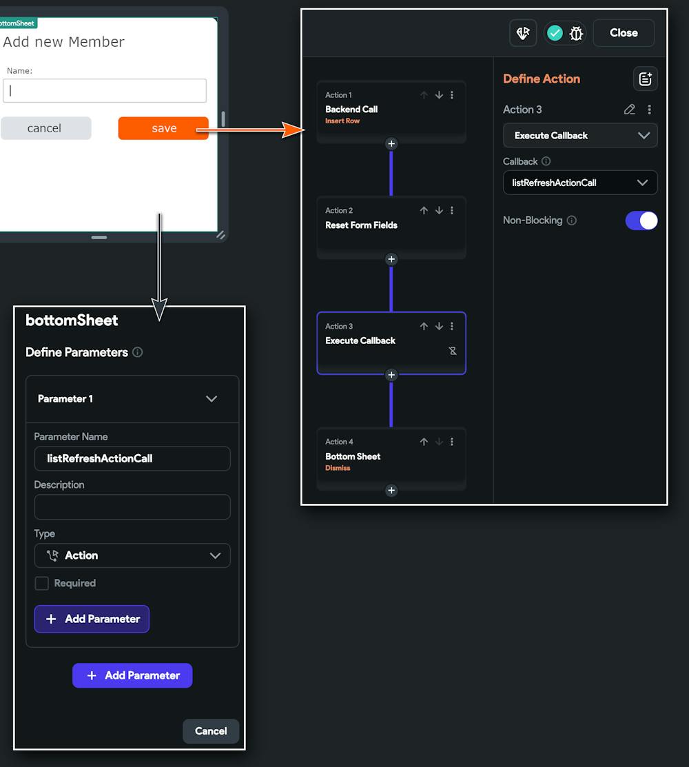
Task: Move Action 1 Backend Call down
Action: (439, 95)
